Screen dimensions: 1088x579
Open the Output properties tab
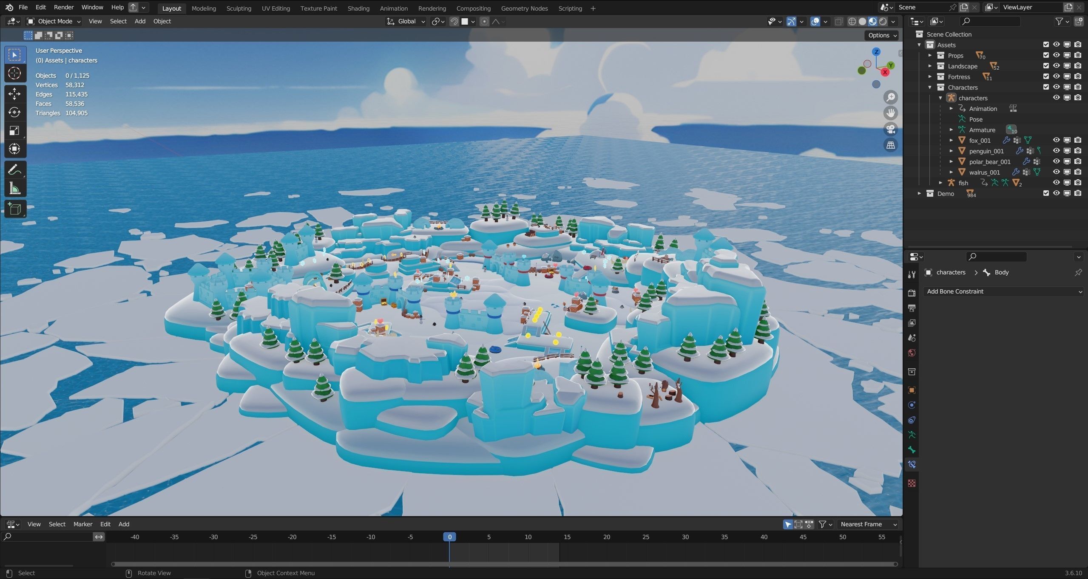[x=912, y=308]
